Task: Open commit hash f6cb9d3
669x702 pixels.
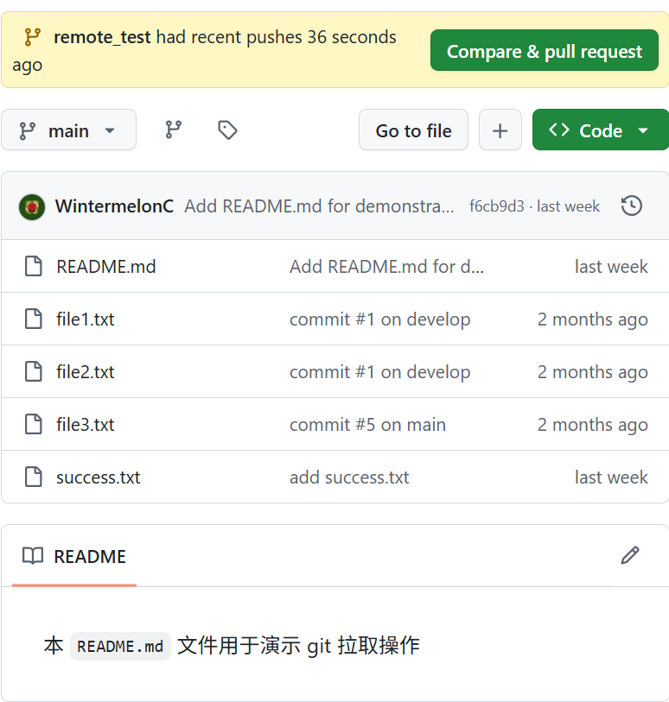Action: [x=496, y=206]
